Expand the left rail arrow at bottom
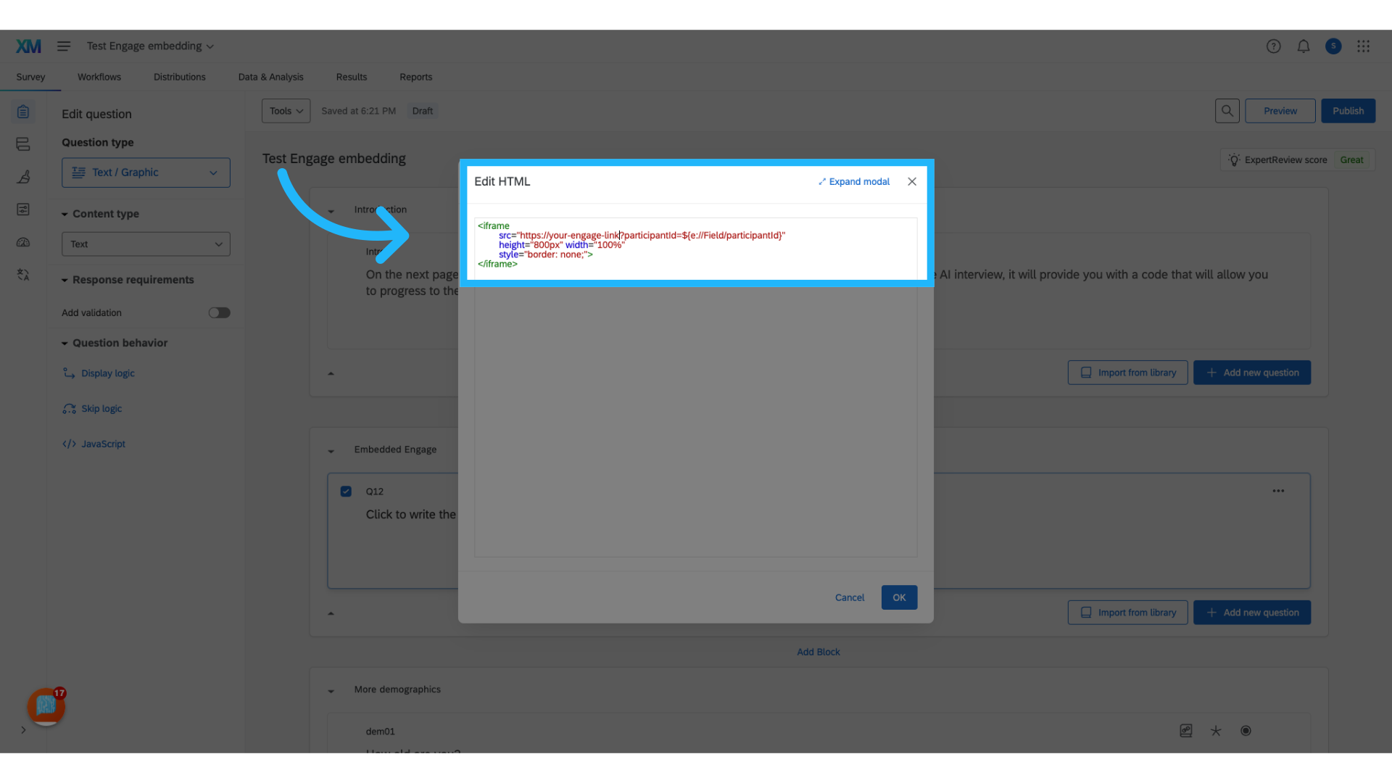 point(23,730)
